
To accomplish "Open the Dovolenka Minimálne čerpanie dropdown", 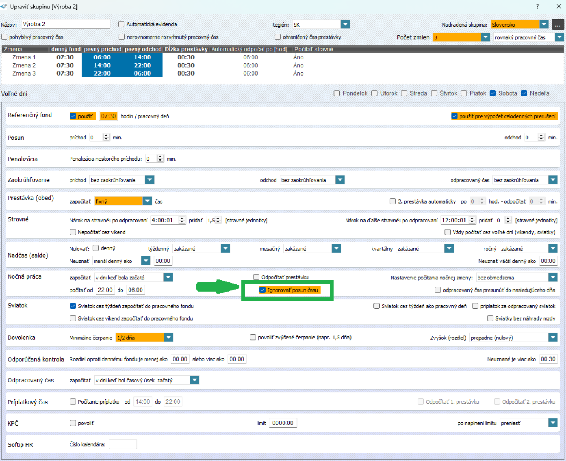I will click(x=169, y=338).
